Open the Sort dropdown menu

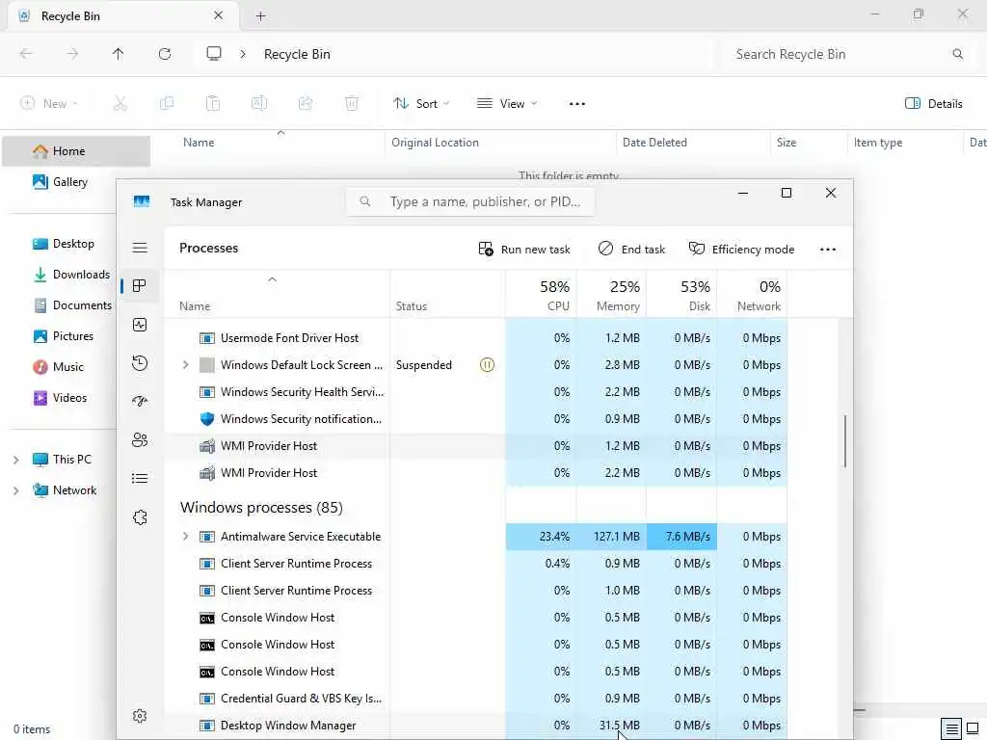(x=421, y=104)
